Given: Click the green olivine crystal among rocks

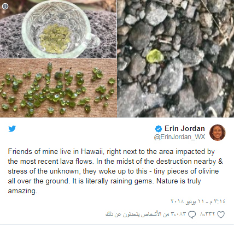Looking at the screenshot, I should point(155,56).
